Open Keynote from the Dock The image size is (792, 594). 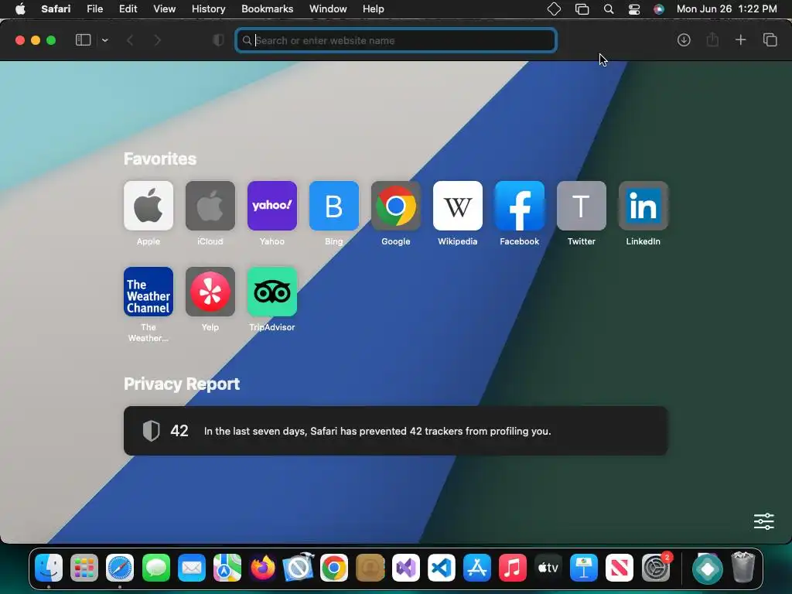tap(584, 568)
